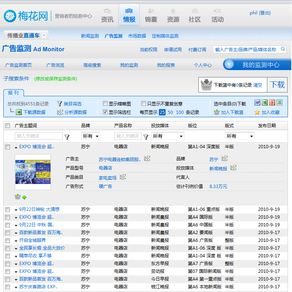The image size is (292, 292).
Task: Click the 美目筛选 funnel icon
Action: (59, 104)
